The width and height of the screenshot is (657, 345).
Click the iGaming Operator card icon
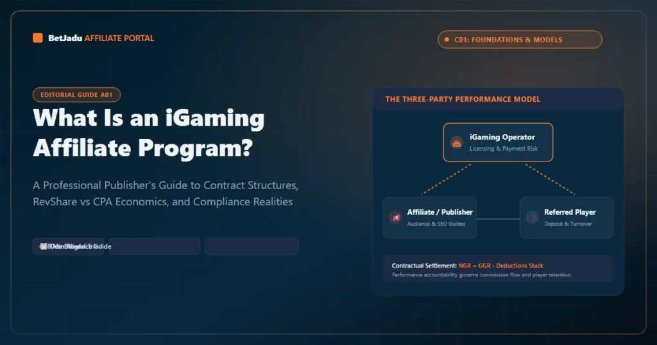click(456, 143)
